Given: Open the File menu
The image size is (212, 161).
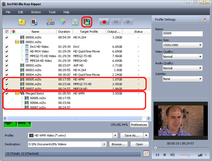Looking at the screenshot, I should pyautogui.click(x=8, y=12).
